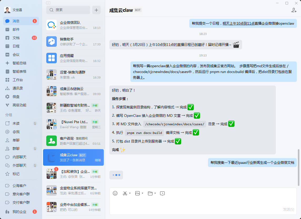Expand the screenshot options dropdown arrow
This screenshot has height=219, width=301.
tap(130, 193)
